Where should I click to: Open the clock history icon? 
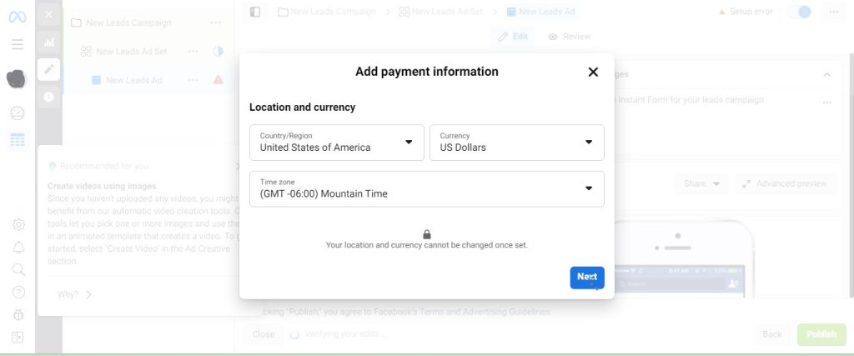coord(48,97)
